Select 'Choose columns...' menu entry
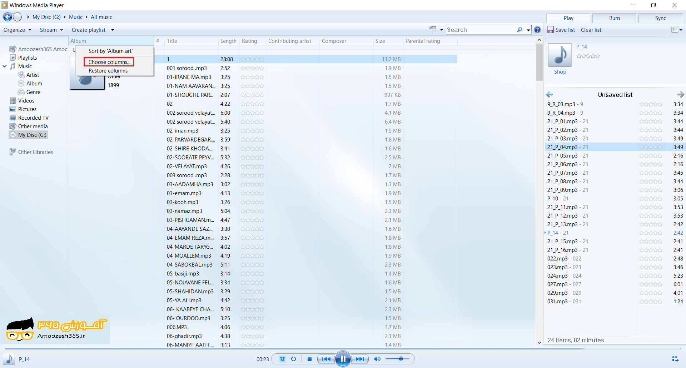 click(109, 62)
